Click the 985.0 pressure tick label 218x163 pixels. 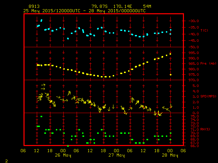coord(194,64)
